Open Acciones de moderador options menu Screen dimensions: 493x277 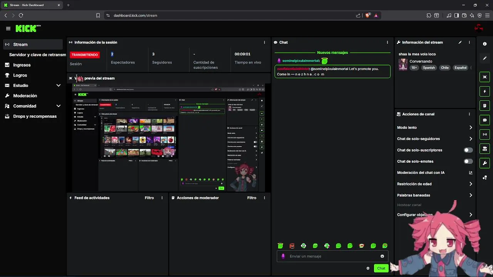point(264,198)
